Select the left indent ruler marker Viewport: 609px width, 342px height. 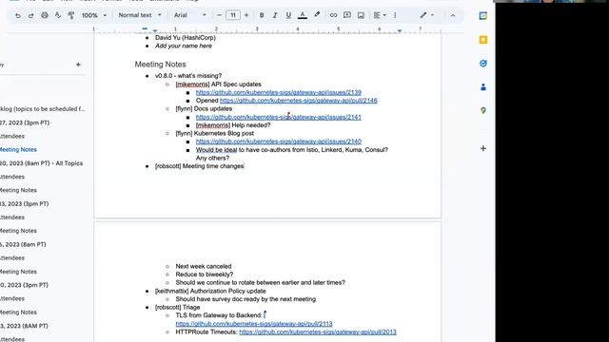(155, 31)
